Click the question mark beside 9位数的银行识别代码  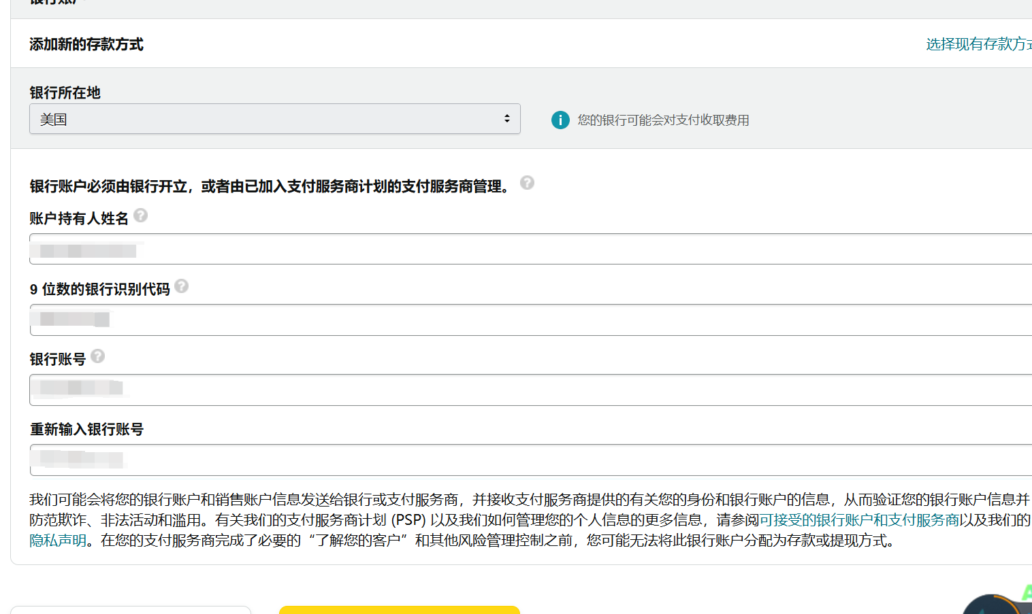(x=181, y=286)
